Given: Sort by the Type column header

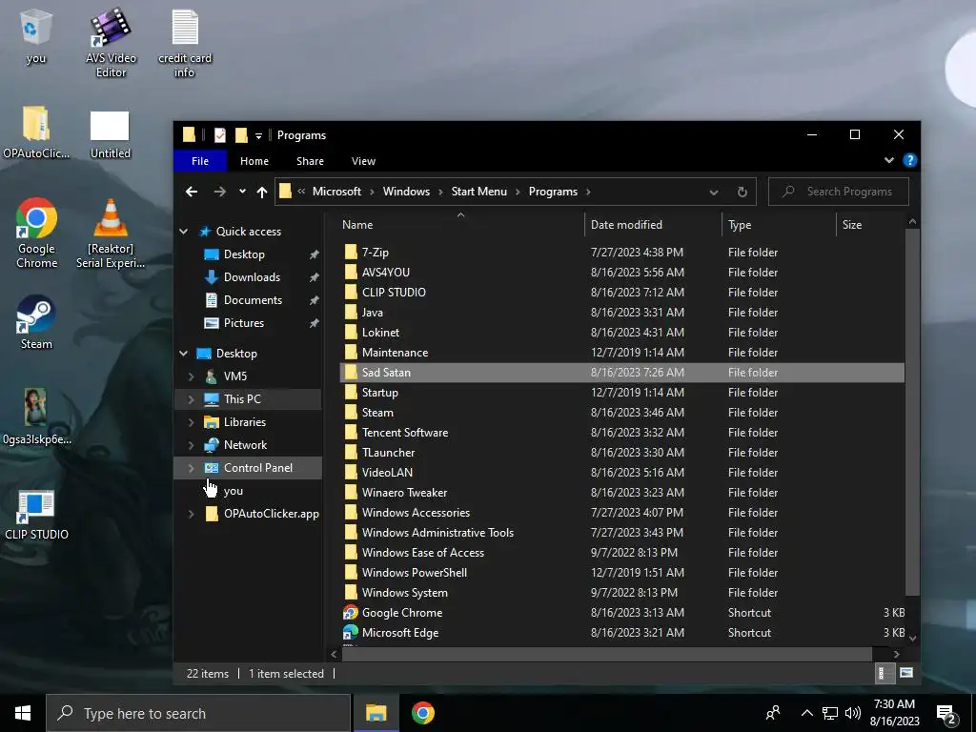Looking at the screenshot, I should 778,225.
